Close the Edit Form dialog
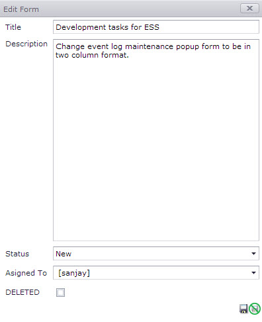 click(249, 9)
